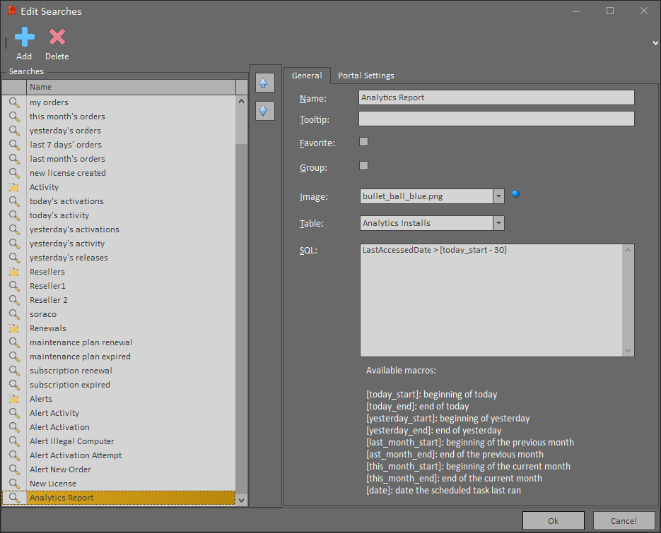Click the folder icon beside Alerts
661x533 pixels.
pyautogui.click(x=14, y=399)
